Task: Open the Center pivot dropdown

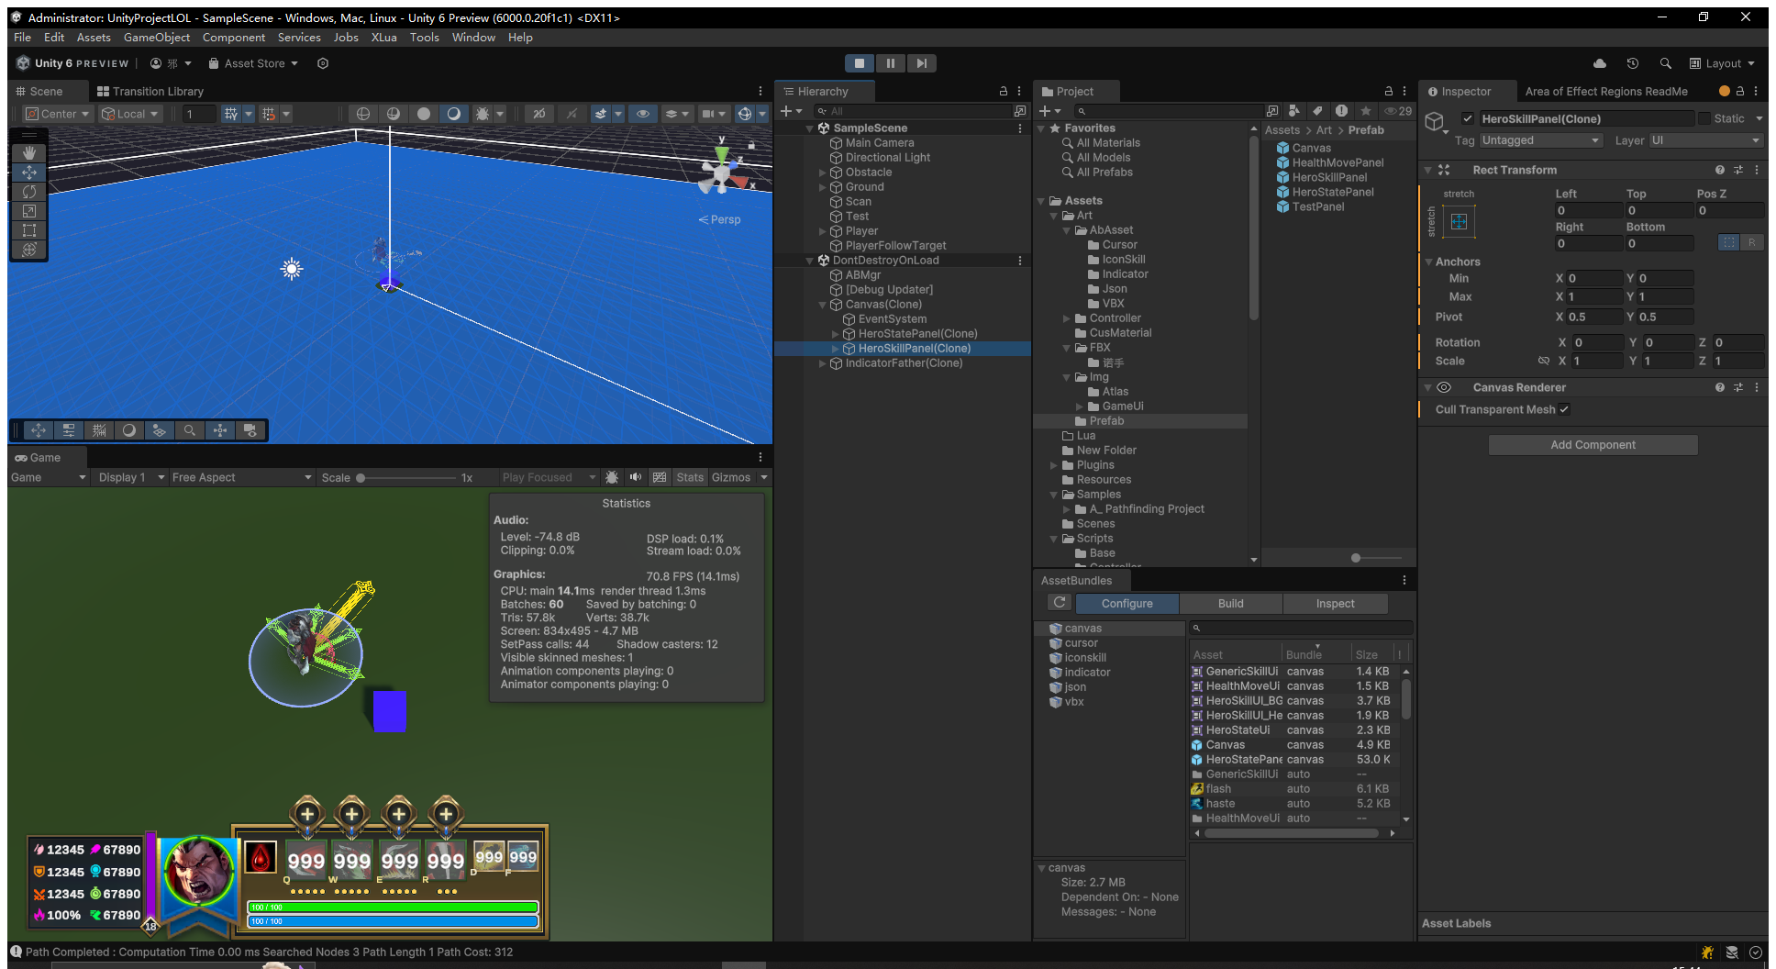Action: 58,114
